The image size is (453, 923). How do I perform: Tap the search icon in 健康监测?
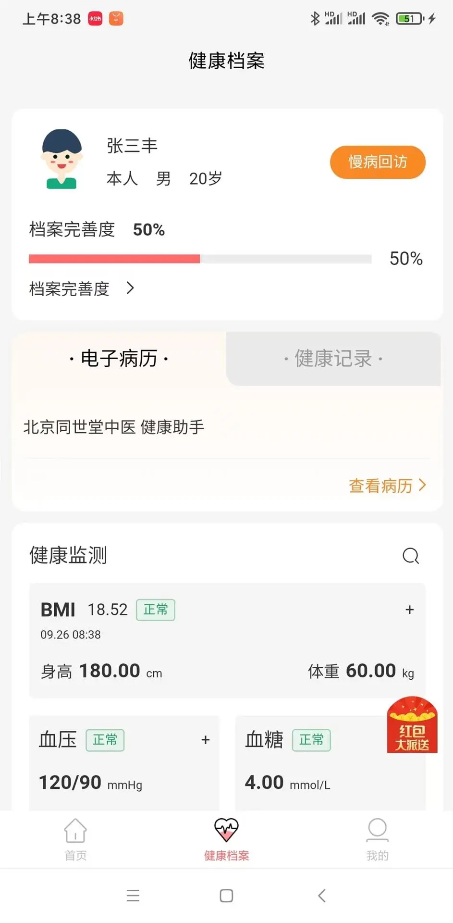pyautogui.click(x=410, y=556)
